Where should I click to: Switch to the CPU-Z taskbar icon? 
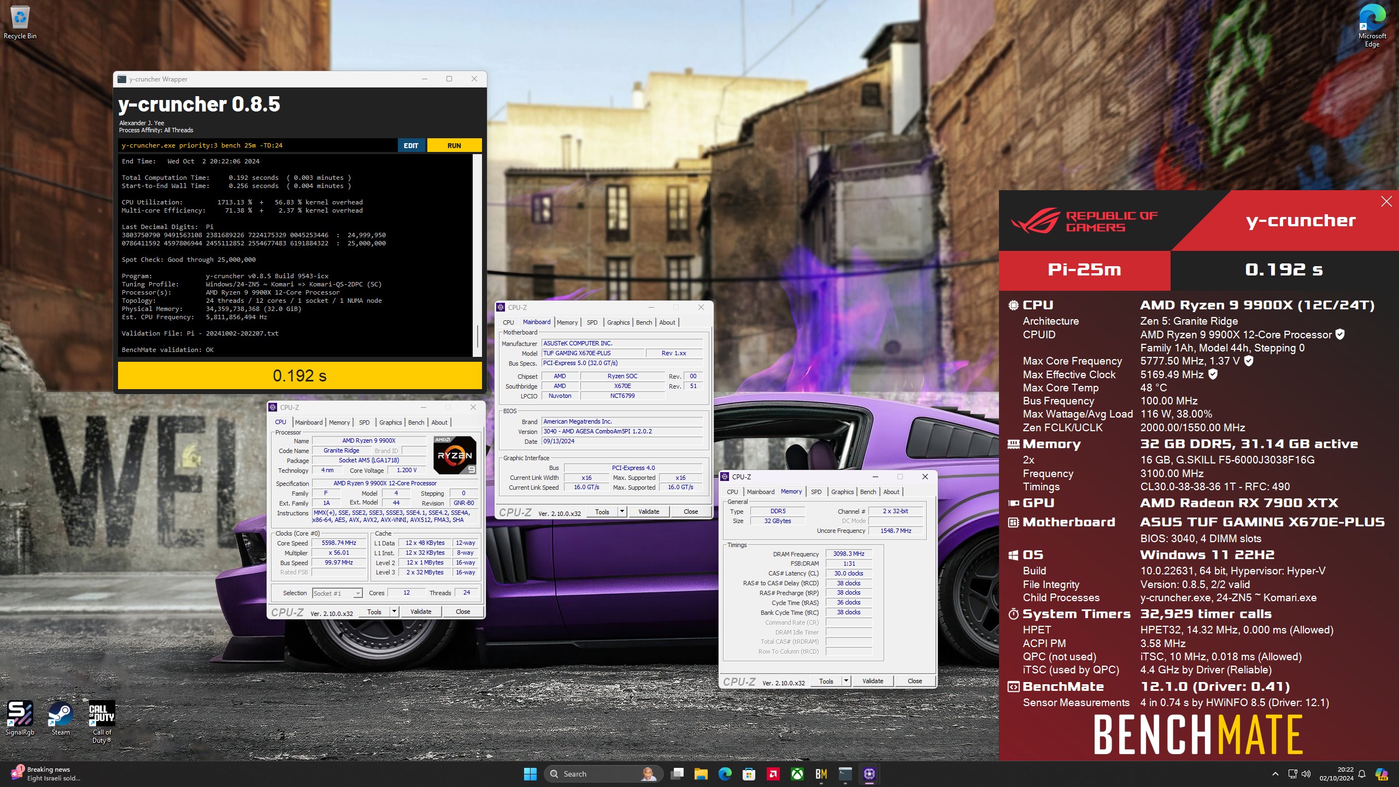coord(869,774)
